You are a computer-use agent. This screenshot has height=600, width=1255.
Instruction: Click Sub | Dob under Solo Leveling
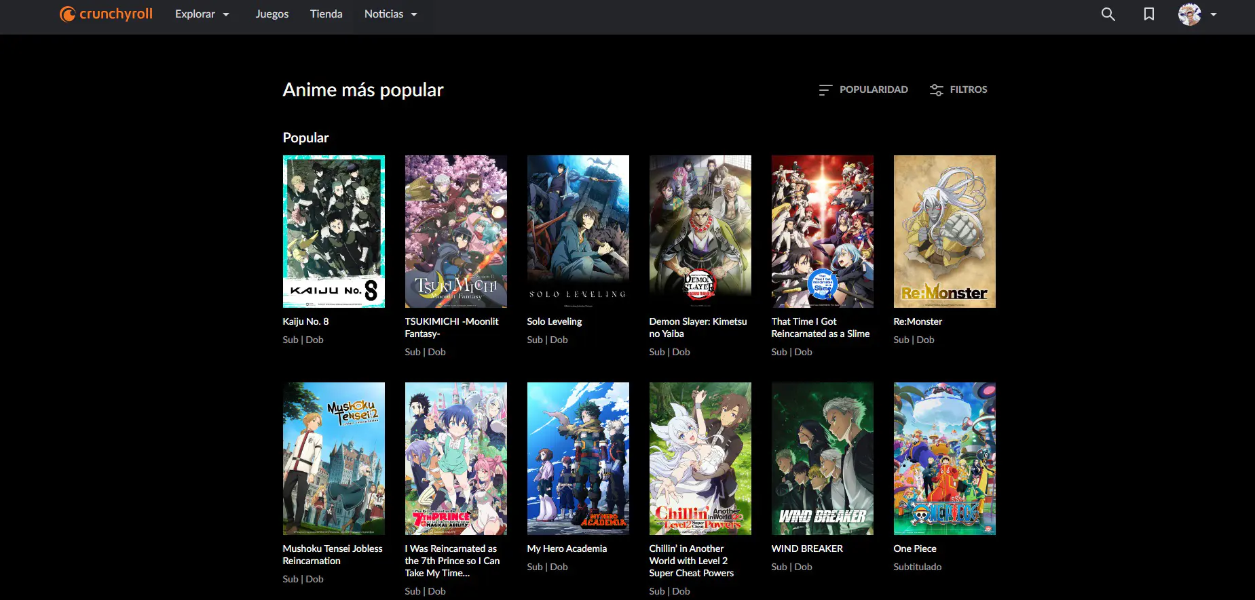pos(548,340)
